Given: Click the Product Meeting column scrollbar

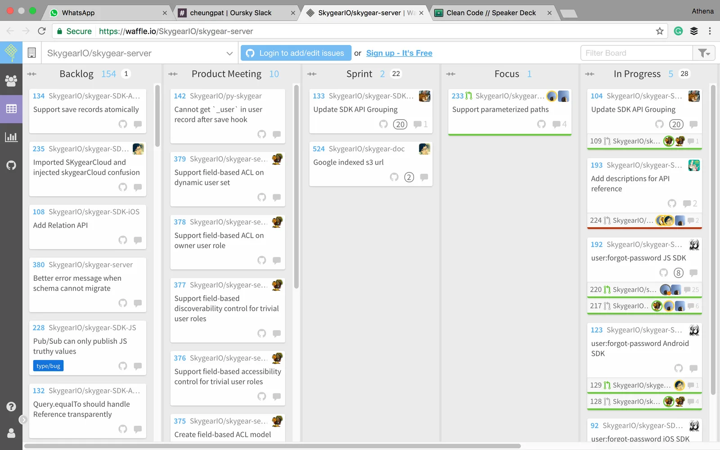Looking at the screenshot, I should coord(296,187).
